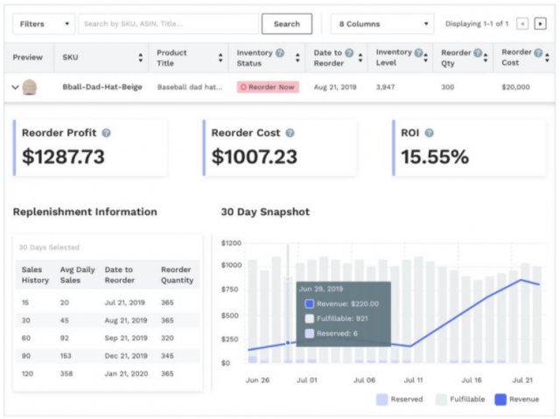Click the $1007.23 reorder cost value

click(255, 157)
